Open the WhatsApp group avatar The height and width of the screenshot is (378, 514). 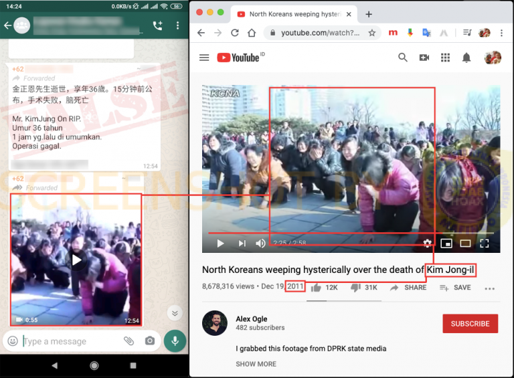coord(22,25)
